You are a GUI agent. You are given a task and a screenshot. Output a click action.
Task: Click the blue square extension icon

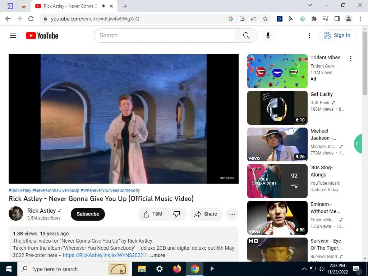click(x=279, y=19)
